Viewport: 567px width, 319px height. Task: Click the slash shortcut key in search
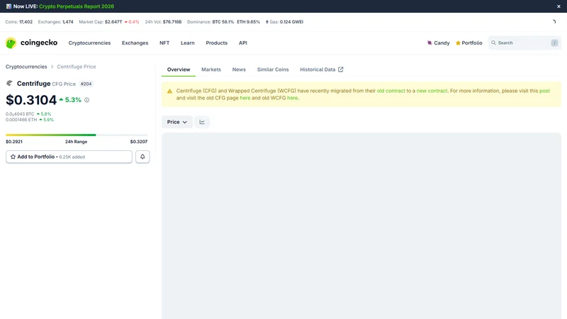pos(554,43)
